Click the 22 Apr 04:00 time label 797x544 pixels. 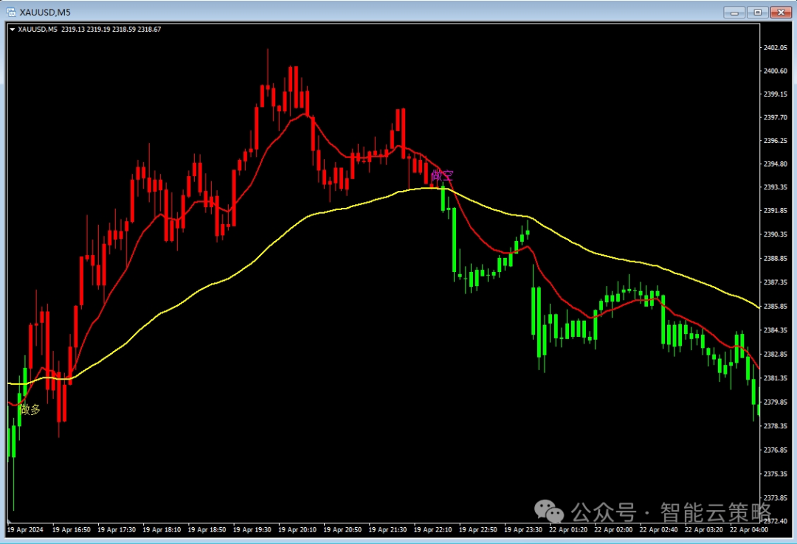[x=749, y=530]
